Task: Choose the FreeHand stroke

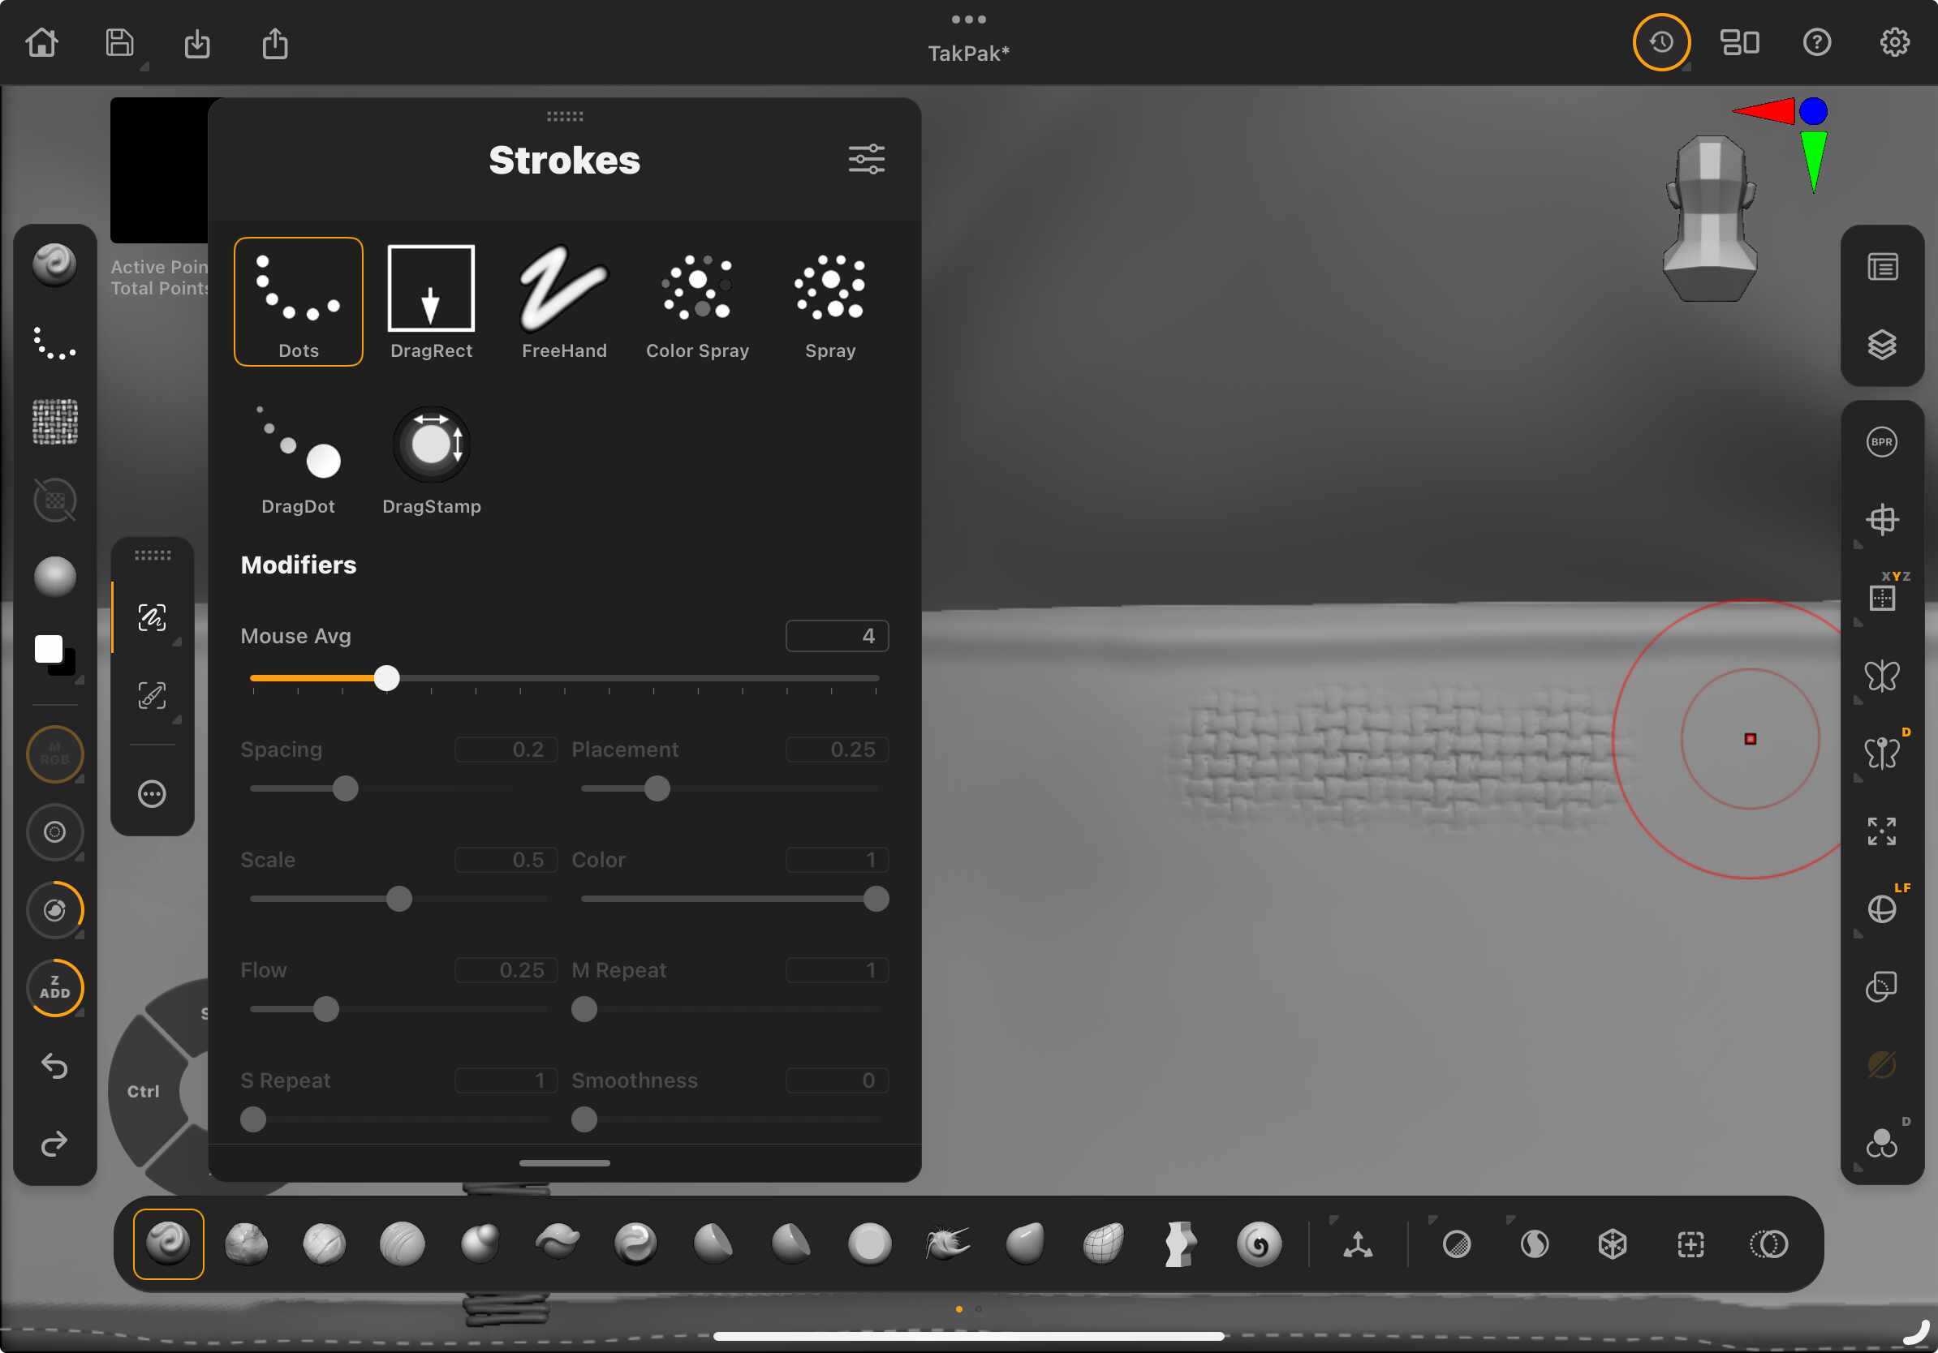Action: [564, 301]
